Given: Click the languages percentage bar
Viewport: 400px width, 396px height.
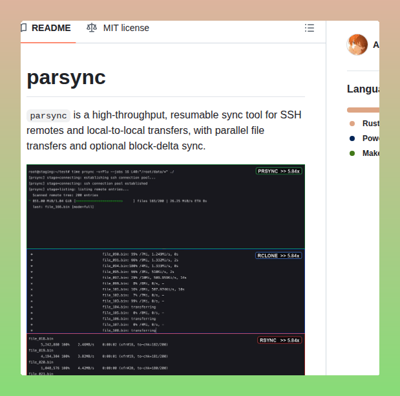Looking at the screenshot, I should pyautogui.click(x=363, y=110).
